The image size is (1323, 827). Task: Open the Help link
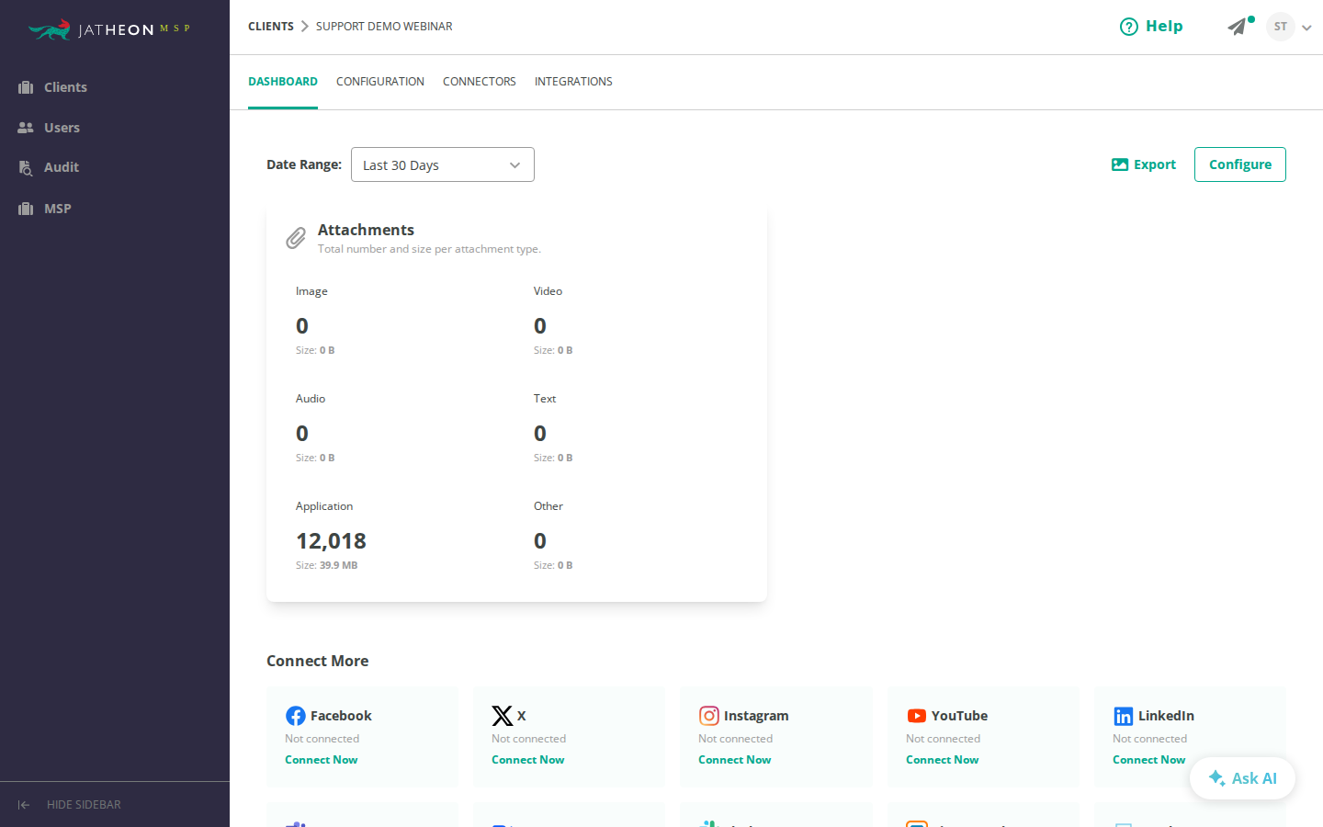click(x=1151, y=27)
